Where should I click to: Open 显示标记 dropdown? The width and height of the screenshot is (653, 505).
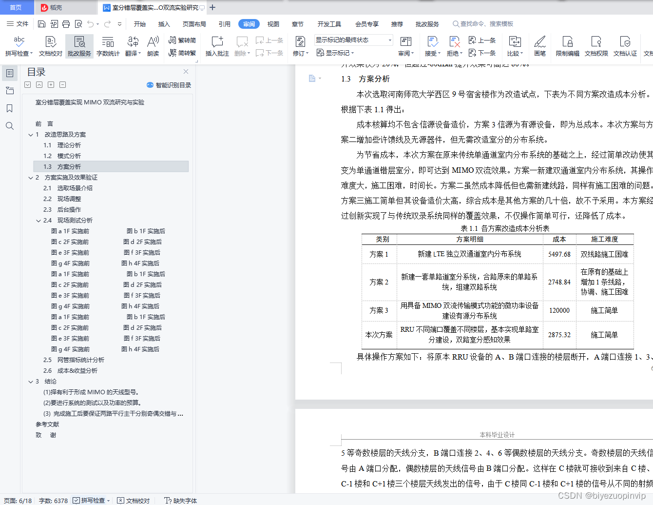pos(335,53)
